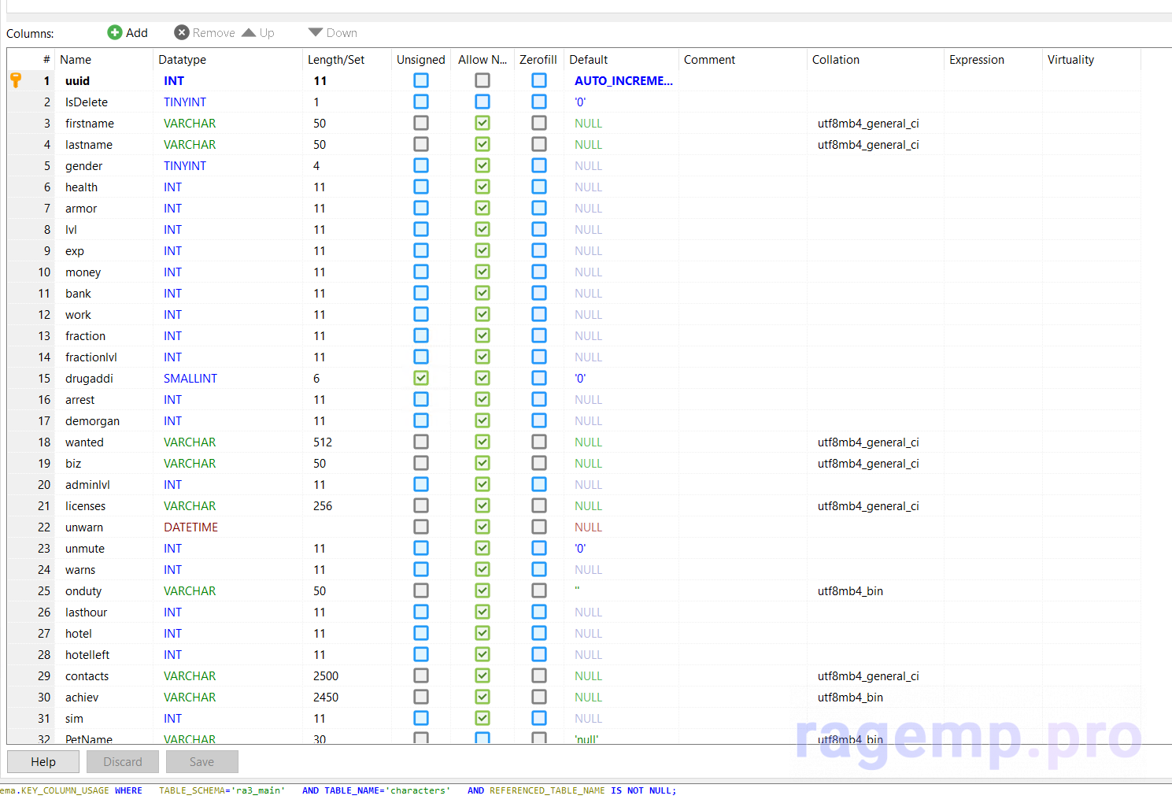Select the column name 'warns'
This screenshot has width=1172, height=803.
pos(80,569)
